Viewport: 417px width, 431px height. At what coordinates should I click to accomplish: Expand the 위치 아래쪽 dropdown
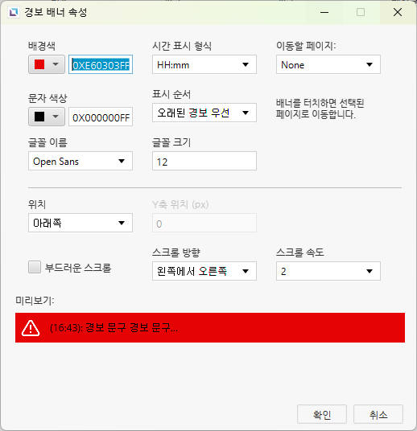tap(81, 223)
